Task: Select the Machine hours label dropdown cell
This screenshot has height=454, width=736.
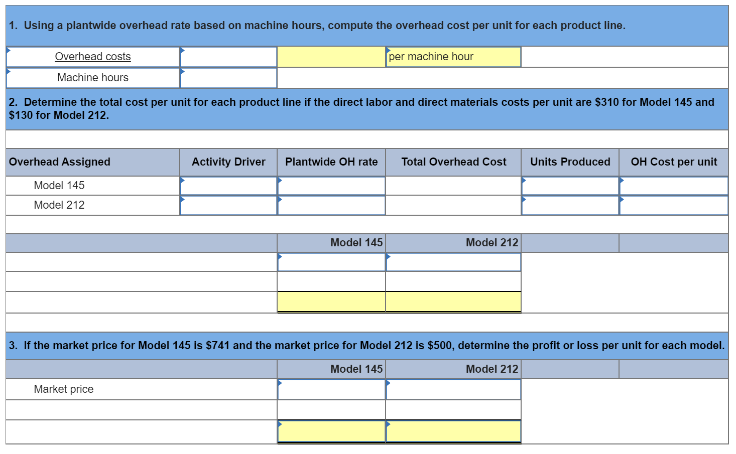Action: (x=93, y=78)
